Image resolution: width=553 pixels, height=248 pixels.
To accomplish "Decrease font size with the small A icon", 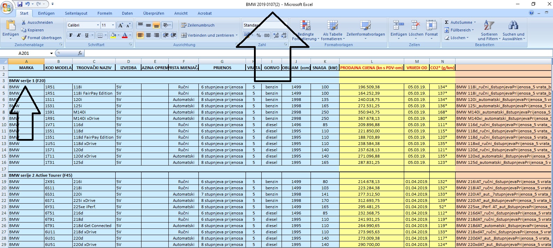I will (x=128, y=25).
